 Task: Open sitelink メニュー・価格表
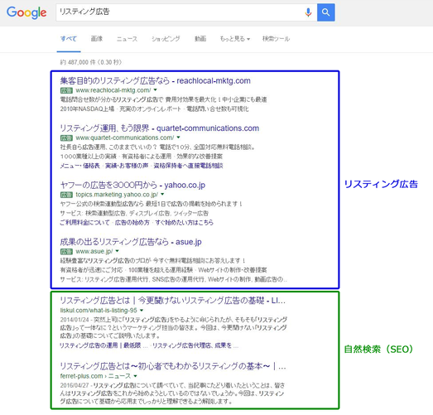tap(79, 166)
